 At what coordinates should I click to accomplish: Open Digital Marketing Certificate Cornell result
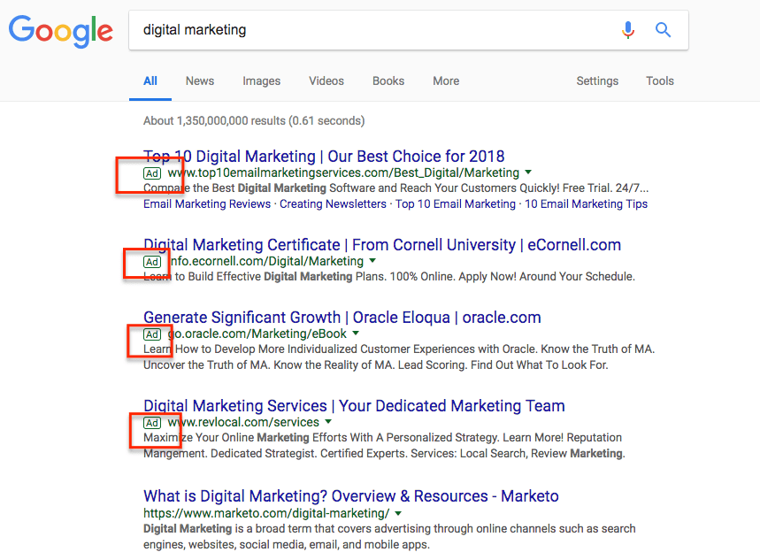click(382, 245)
